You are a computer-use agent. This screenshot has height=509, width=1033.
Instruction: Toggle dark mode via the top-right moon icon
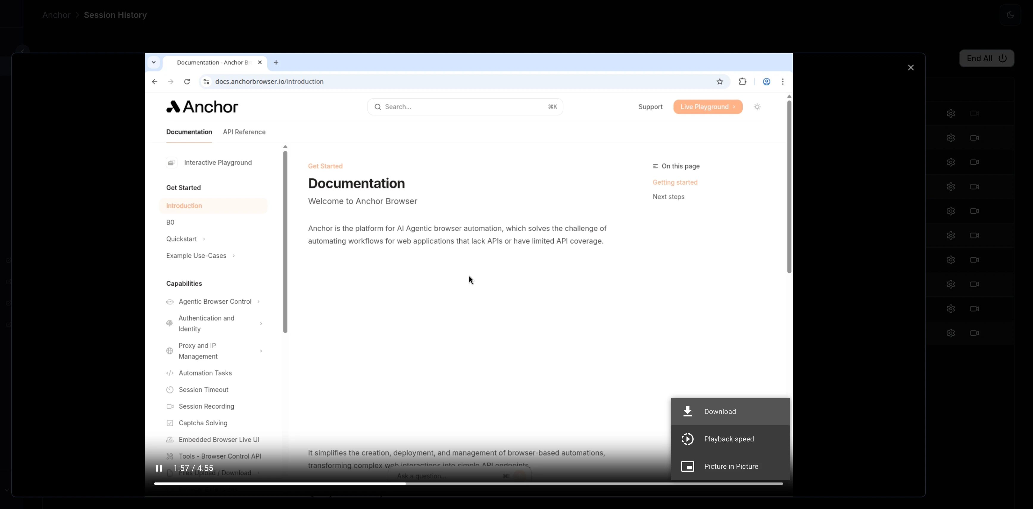(x=1010, y=15)
